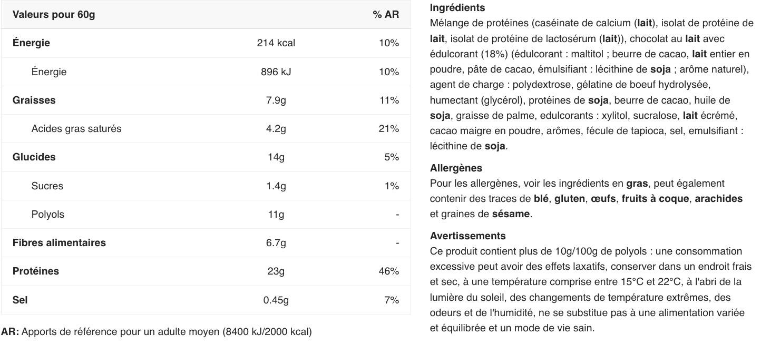The height and width of the screenshot is (345, 761).
Task: Select the 214 kcal energy value
Action: coord(276,43)
